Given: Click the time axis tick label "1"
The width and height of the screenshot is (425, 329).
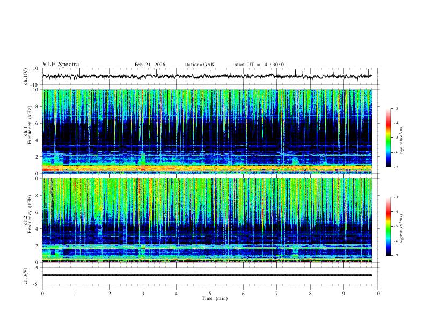Looking at the screenshot, I should 76,294.
